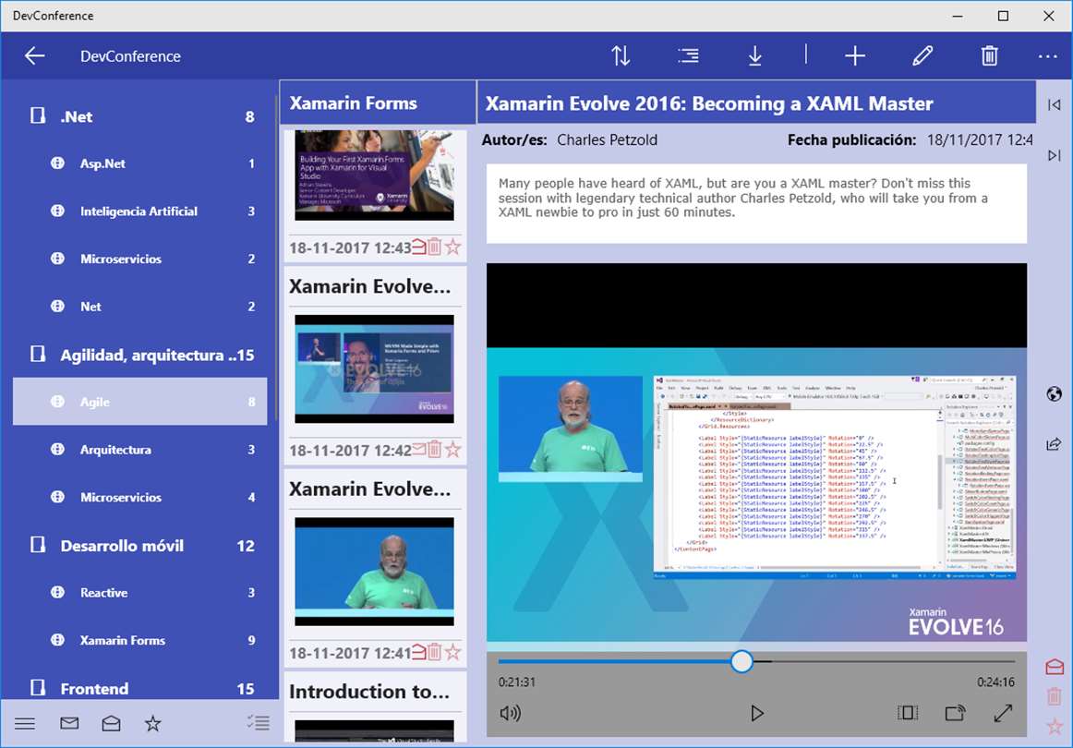
Task: Mark as read with the right sidebar envelope icon
Action: [x=1055, y=666]
